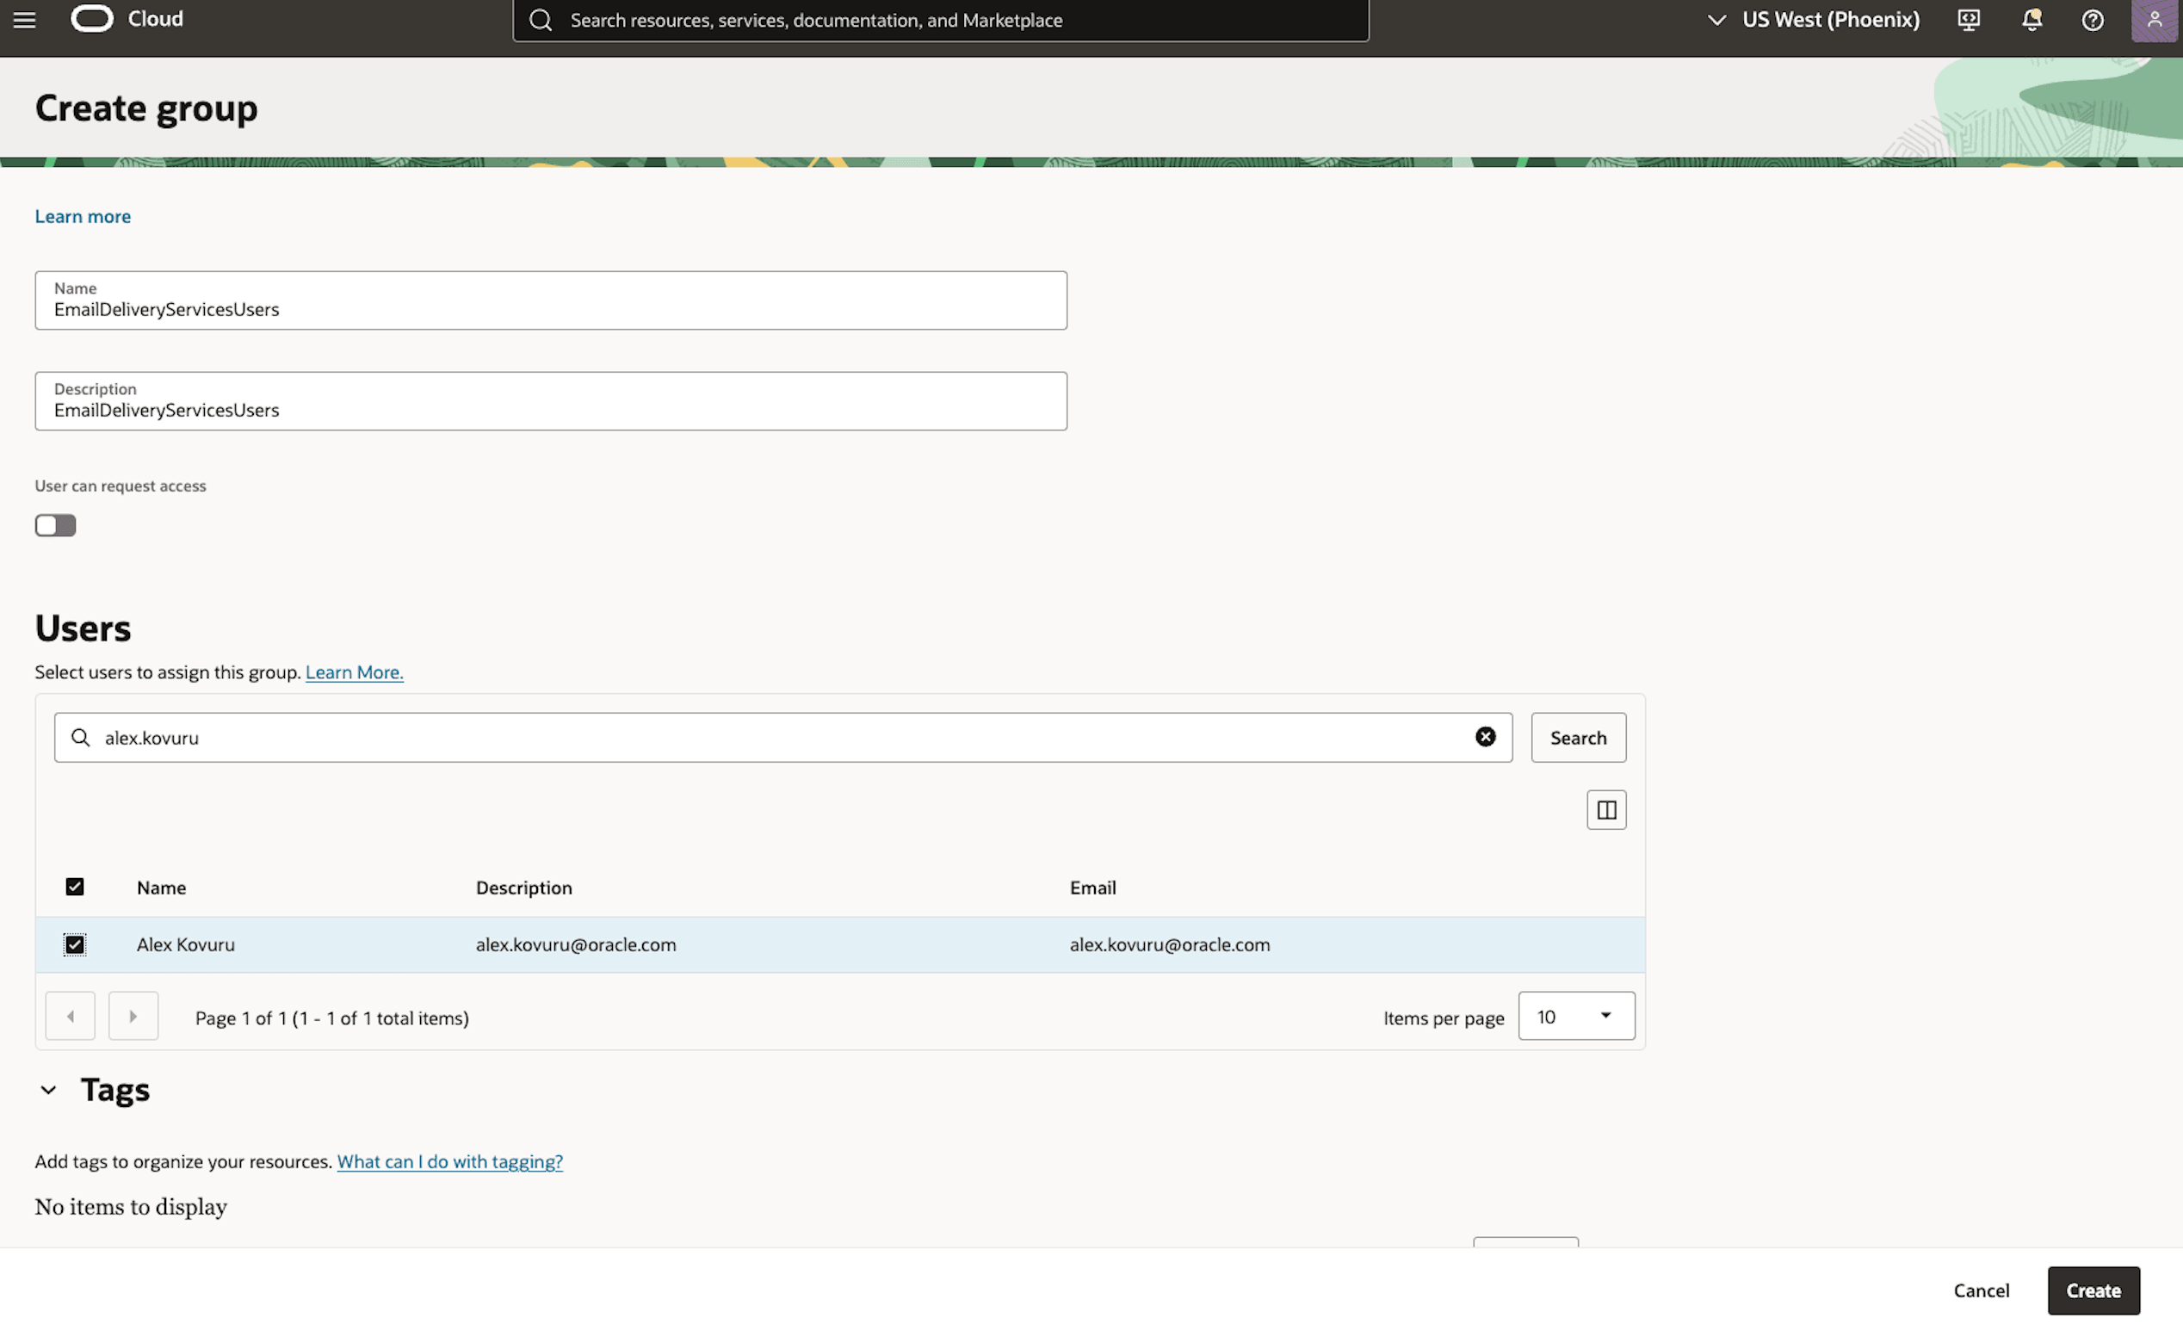This screenshot has height=1324, width=2183.
Task: Uncheck the select-all users checkbox
Action: click(x=75, y=886)
